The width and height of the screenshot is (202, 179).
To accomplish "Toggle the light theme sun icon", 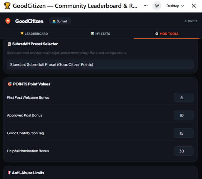I will pyautogui.click(x=157, y=6).
